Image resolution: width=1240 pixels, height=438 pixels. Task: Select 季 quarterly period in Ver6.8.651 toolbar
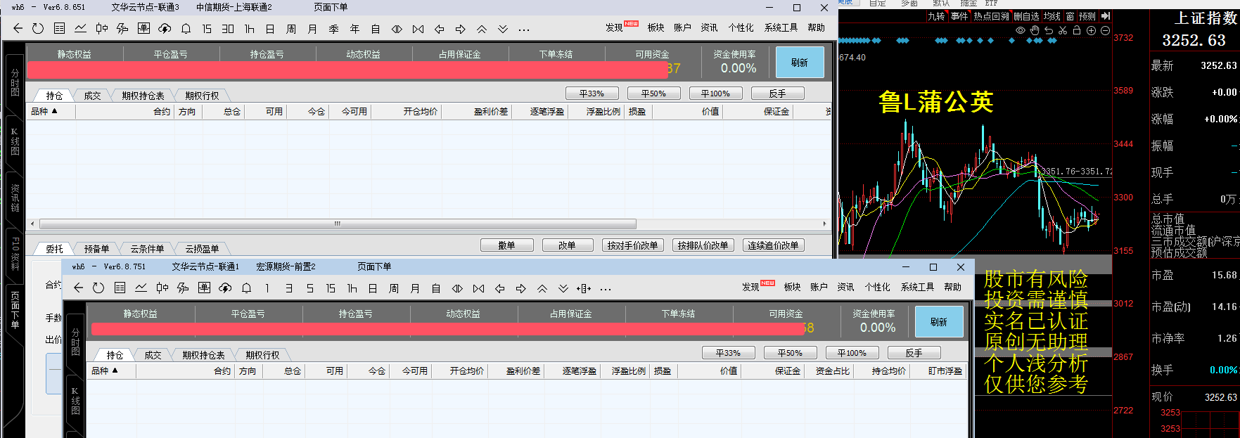[x=333, y=29]
